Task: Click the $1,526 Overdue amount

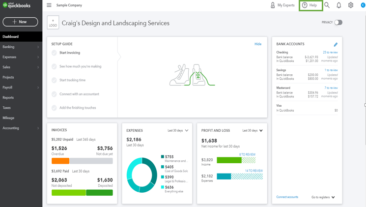Action: coord(59,148)
